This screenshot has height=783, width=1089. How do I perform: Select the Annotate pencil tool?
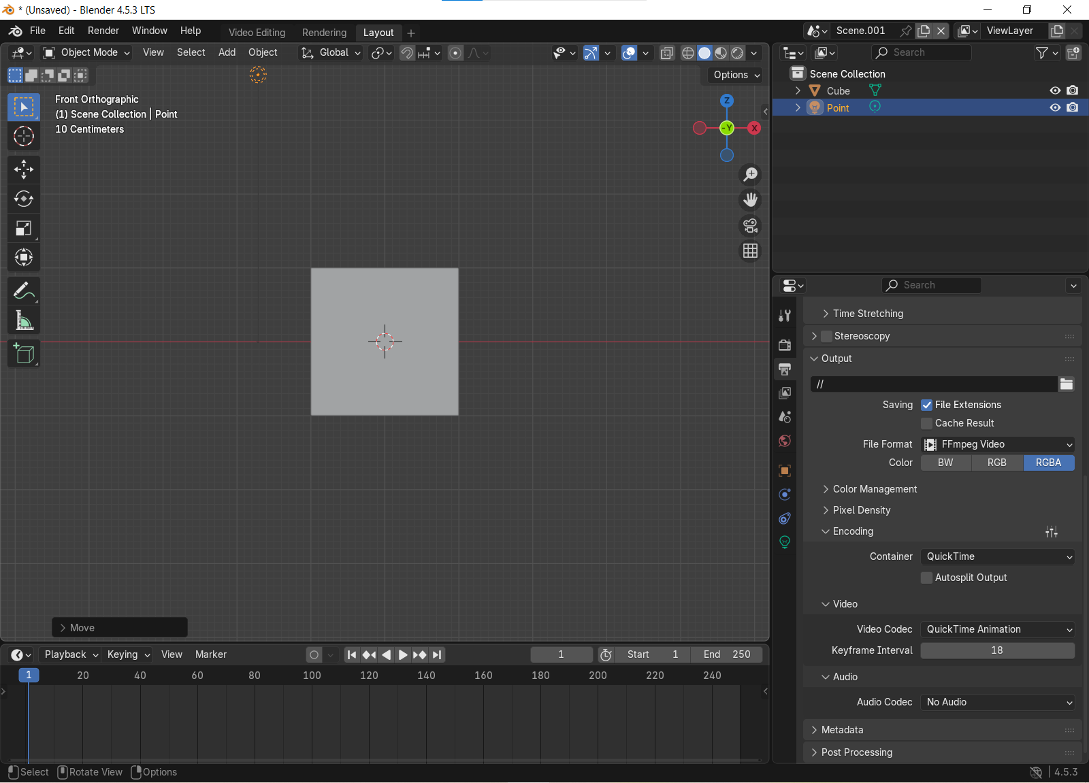(x=24, y=291)
